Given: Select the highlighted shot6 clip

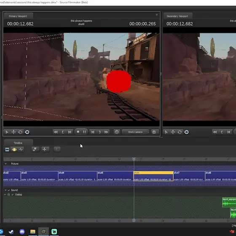Looking at the screenshot, I should 153,176.
